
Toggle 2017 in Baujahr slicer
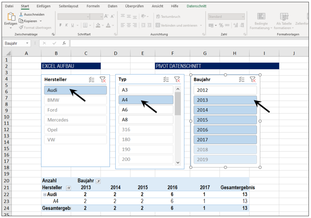[225, 140]
